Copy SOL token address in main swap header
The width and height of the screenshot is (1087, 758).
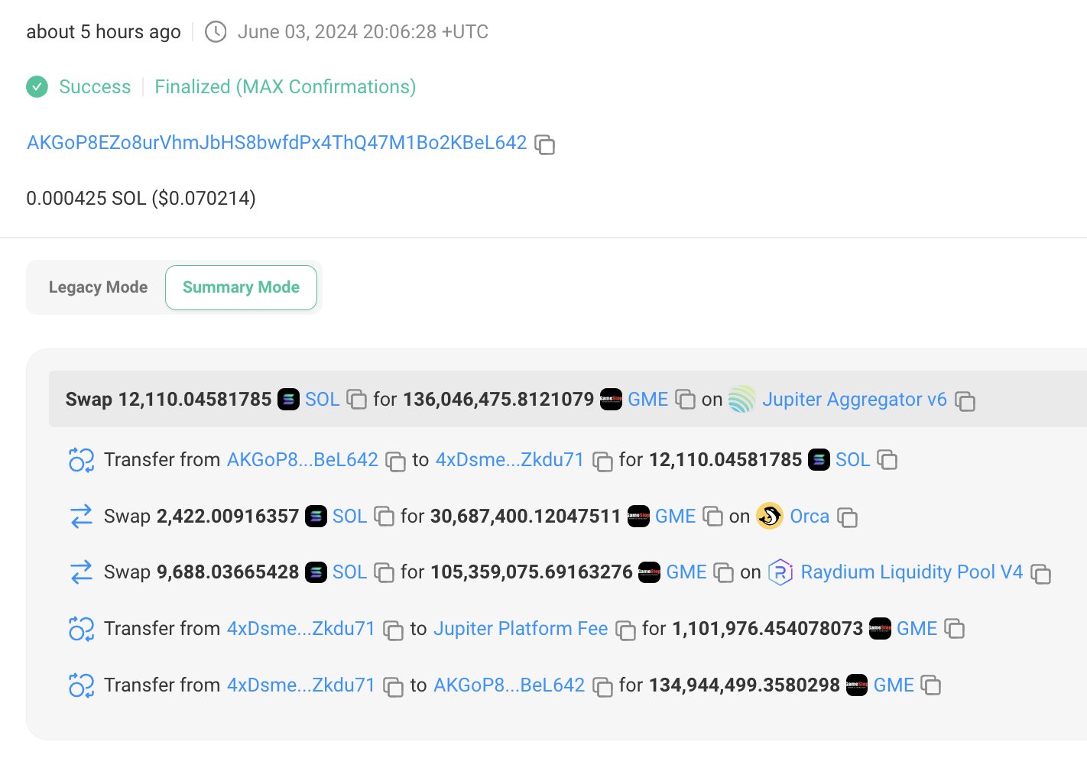[357, 400]
